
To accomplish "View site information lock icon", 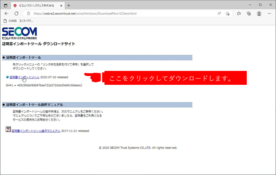I will (28, 13).
